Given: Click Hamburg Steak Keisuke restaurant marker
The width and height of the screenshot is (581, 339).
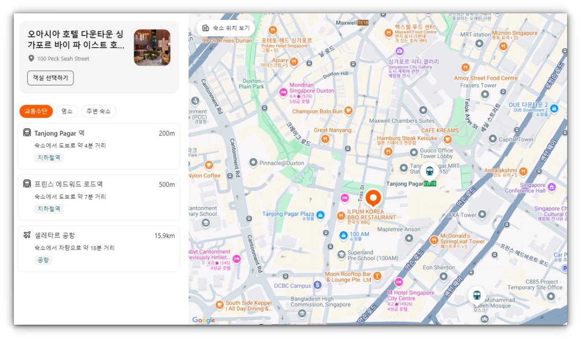Looking at the screenshot, I should tap(388, 151).
